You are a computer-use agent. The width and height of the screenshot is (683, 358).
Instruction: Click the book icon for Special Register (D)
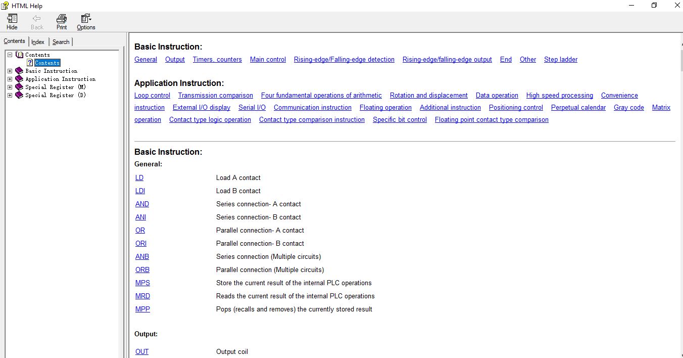click(x=20, y=95)
